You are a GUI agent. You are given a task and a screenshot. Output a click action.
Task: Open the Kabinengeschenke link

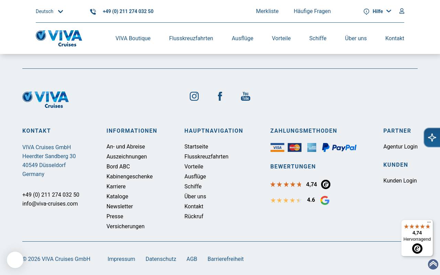(x=129, y=177)
